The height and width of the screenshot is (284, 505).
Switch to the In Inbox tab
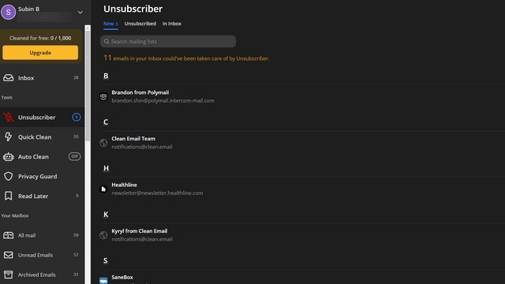tap(172, 24)
